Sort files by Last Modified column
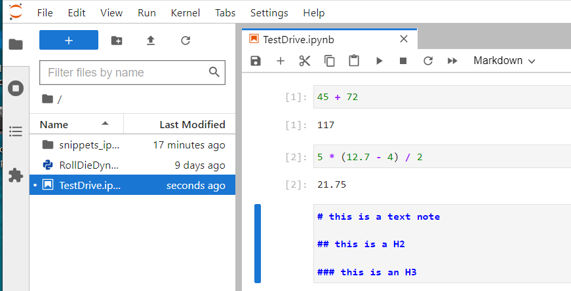This screenshot has height=291, width=571. coord(192,124)
